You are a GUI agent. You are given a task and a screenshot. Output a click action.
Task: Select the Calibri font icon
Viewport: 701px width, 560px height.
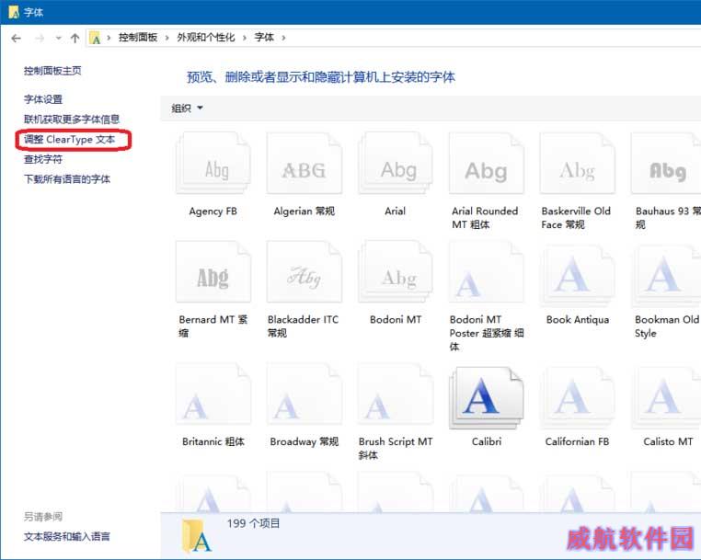coord(486,397)
